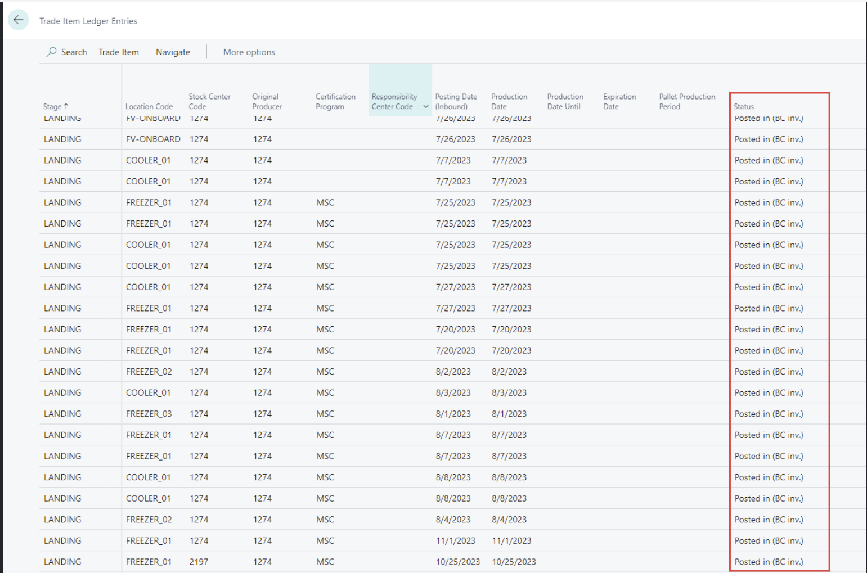Click the Pallet Production Period header

pyautogui.click(x=687, y=101)
